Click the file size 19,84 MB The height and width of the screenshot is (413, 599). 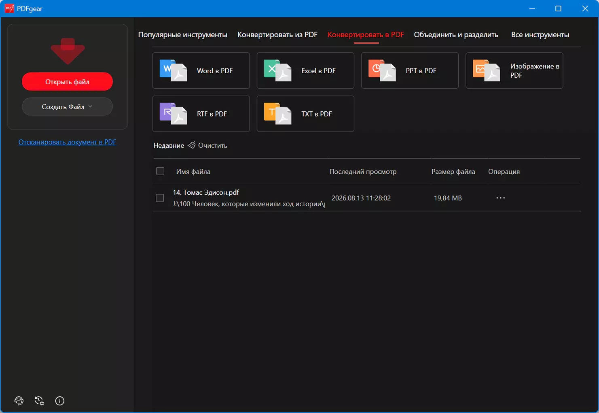[x=448, y=198]
